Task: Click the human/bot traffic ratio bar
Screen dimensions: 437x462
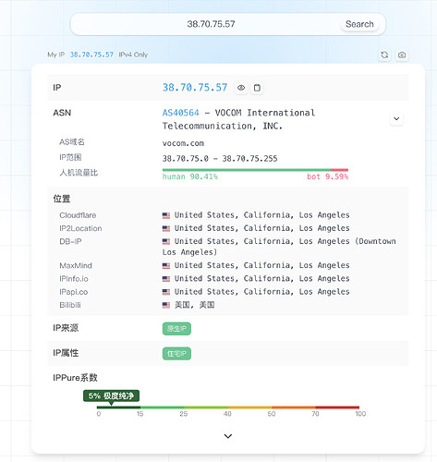Action: coord(255,170)
